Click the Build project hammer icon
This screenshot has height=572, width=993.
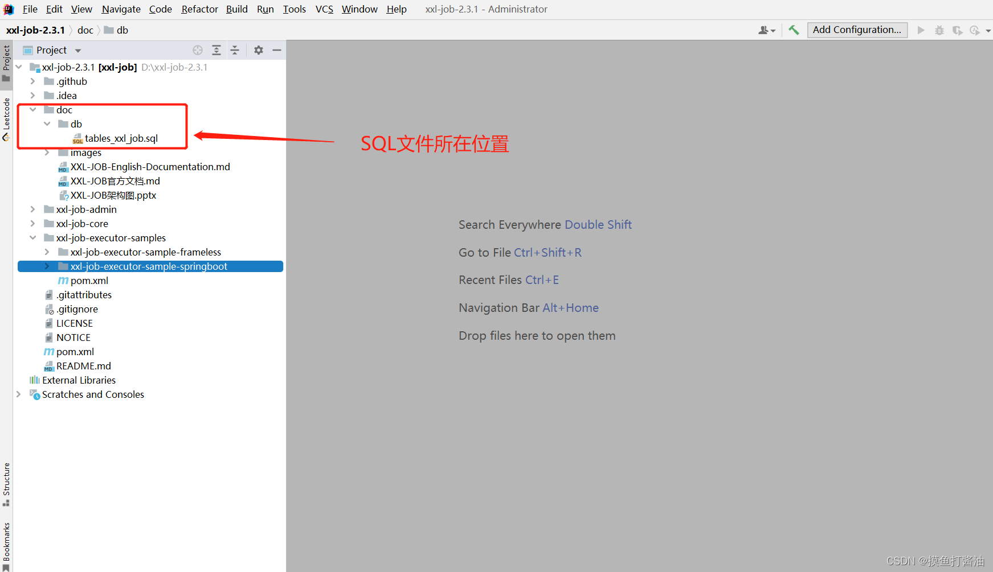794,30
